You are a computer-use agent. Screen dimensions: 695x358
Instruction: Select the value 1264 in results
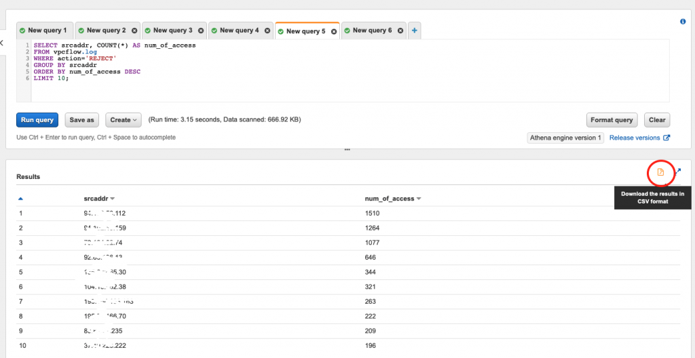click(x=371, y=228)
